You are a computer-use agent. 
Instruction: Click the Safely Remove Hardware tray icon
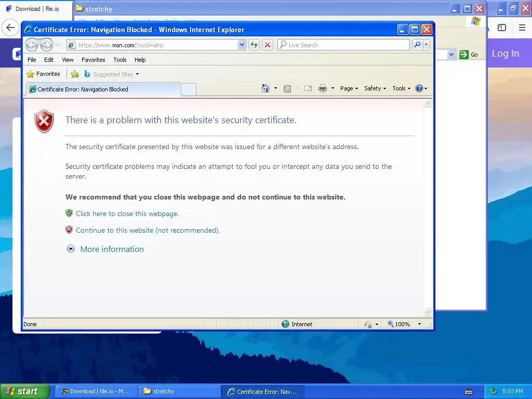494,392
